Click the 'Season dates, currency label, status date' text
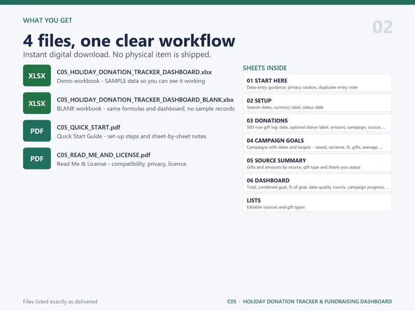The width and height of the screenshot is (415, 311). (285, 107)
